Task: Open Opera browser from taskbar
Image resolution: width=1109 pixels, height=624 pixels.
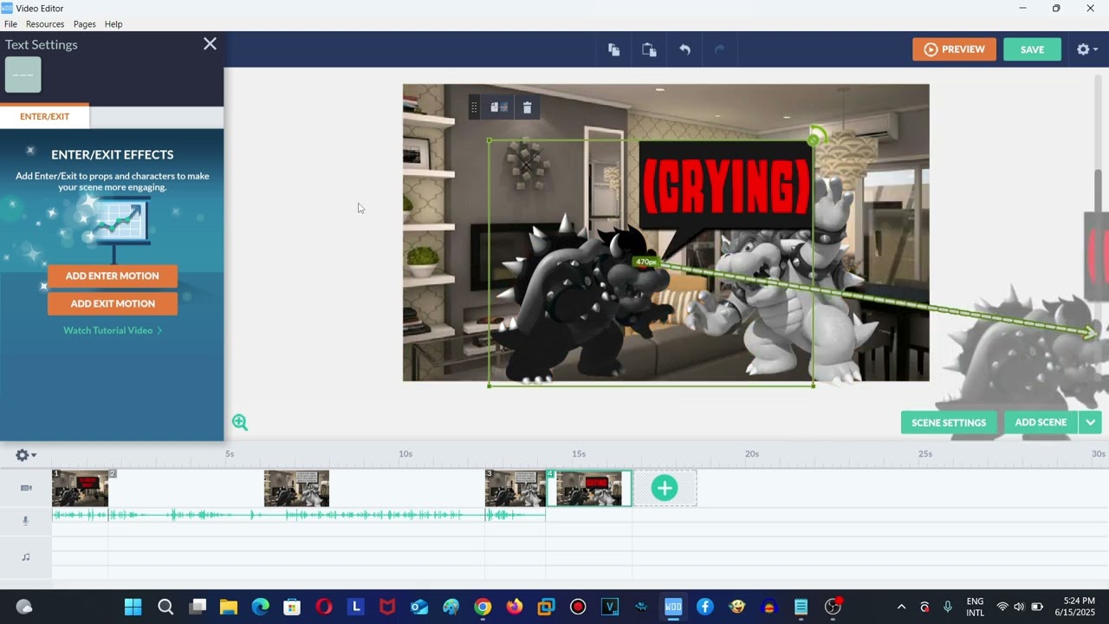Action: (x=324, y=607)
